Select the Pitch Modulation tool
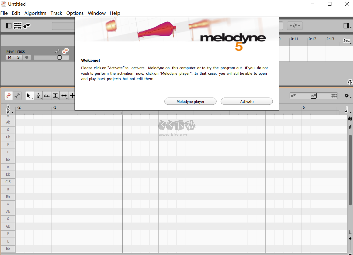353x255 pixels. pyautogui.click(x=47, y=96)
